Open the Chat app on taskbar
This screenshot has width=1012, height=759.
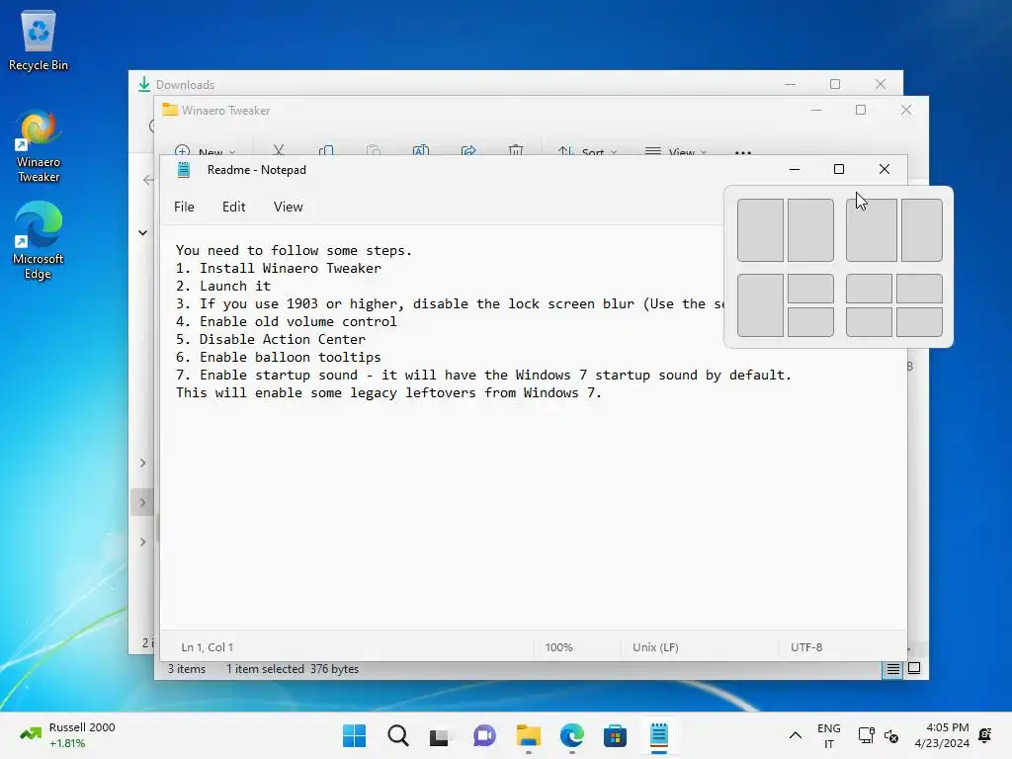[484, 735]
